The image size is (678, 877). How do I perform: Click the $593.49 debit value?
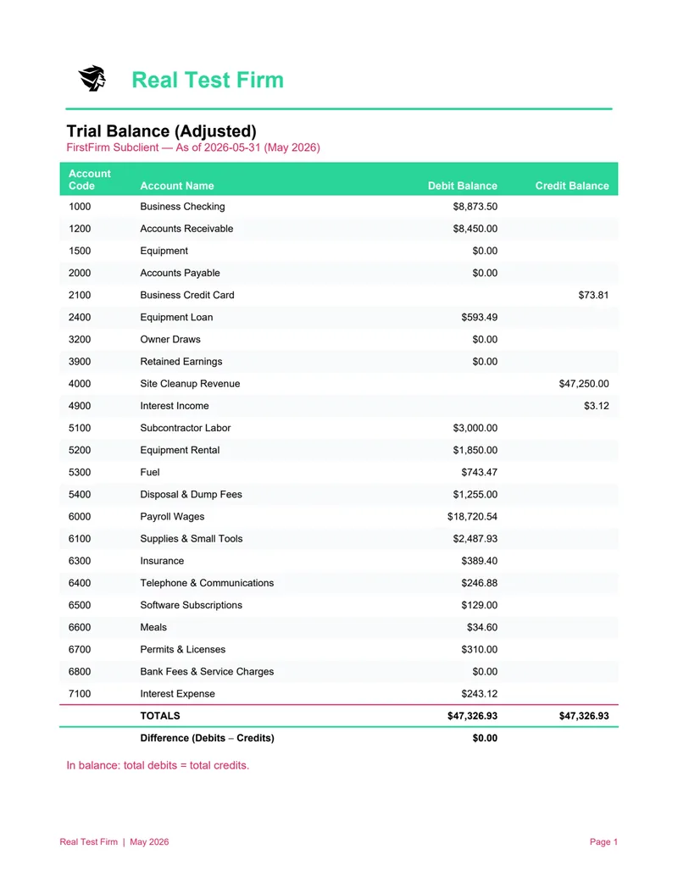[x=480, y=317]
